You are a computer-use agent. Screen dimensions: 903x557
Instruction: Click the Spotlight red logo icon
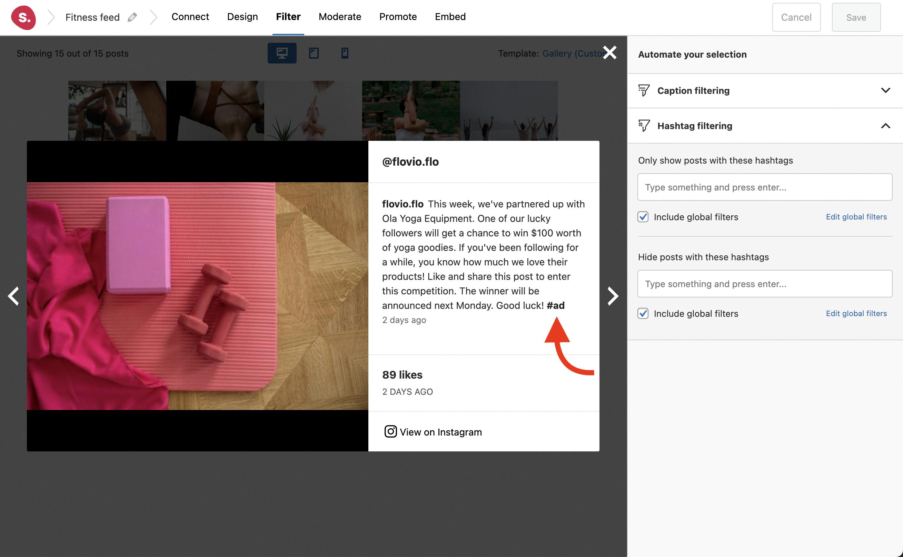23,17
